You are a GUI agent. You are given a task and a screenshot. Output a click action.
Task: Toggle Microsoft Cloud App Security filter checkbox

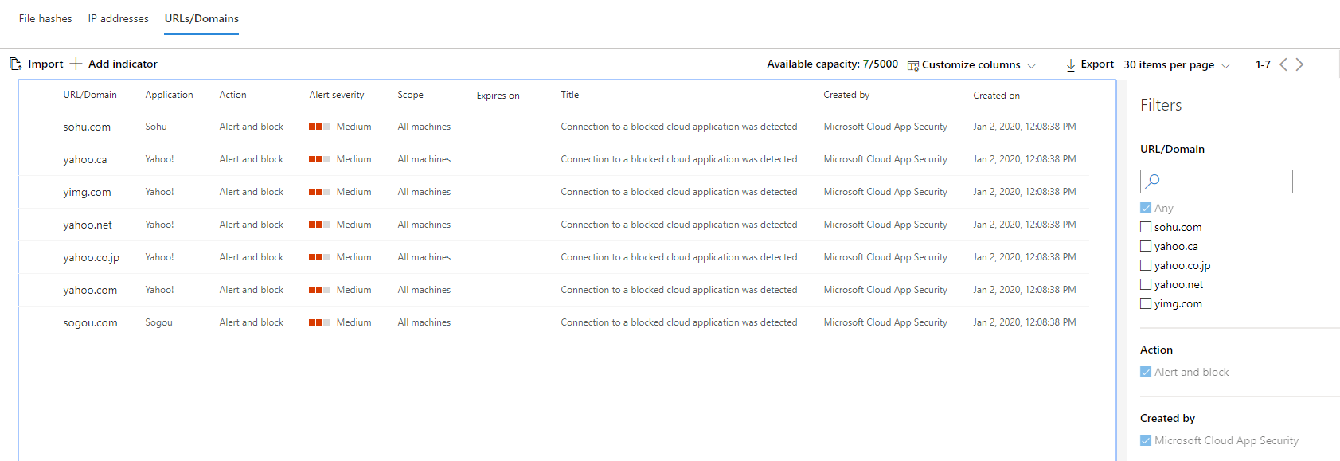1146,440
